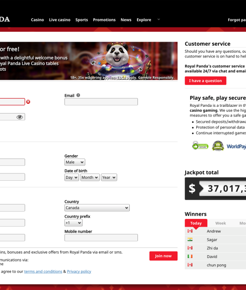Open the Privacy policy link

79,272
